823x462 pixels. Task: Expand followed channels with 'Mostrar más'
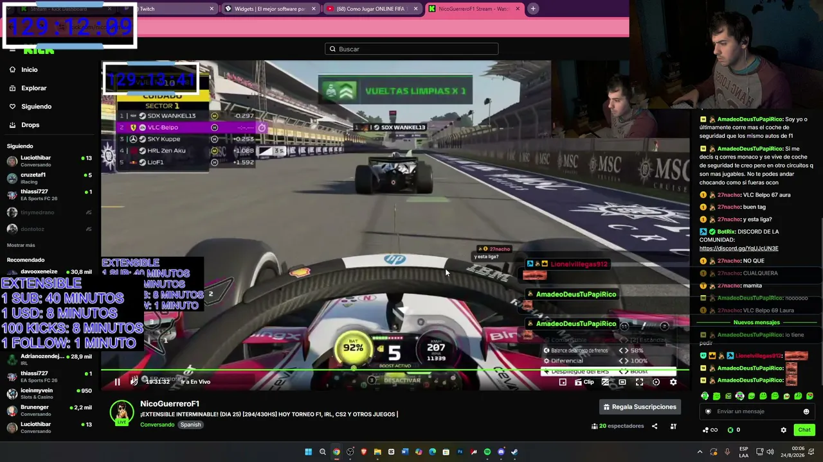tap(21, 245)
